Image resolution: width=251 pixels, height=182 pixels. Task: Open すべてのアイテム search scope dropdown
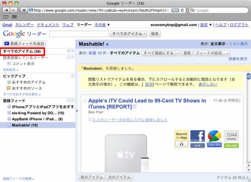[x=129, y=34]
